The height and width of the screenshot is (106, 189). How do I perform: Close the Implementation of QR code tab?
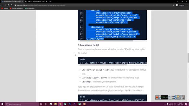click(23, 2)
